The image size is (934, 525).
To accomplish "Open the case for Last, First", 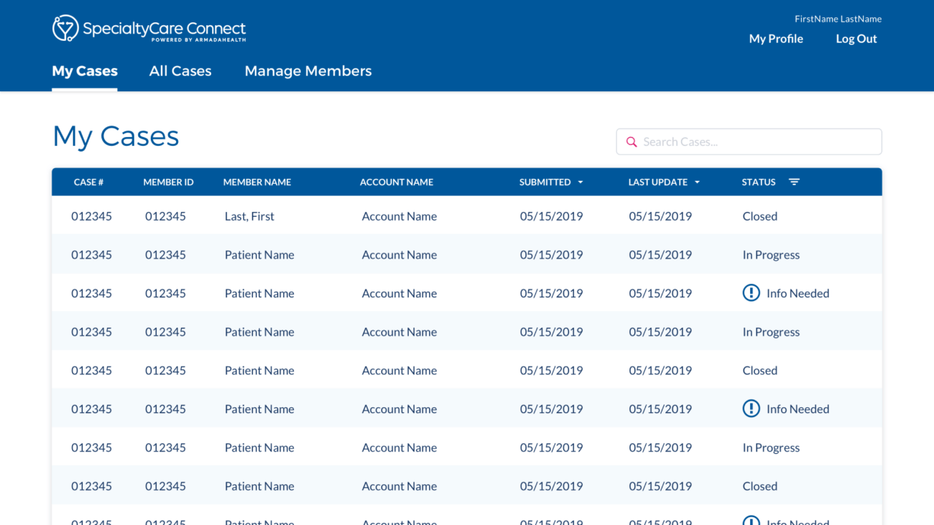I will 249,216.
